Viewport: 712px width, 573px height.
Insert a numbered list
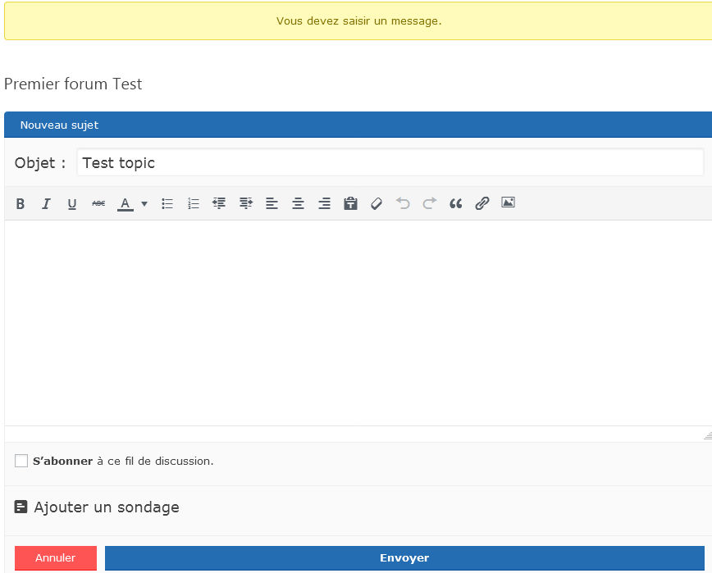point(194,203)
